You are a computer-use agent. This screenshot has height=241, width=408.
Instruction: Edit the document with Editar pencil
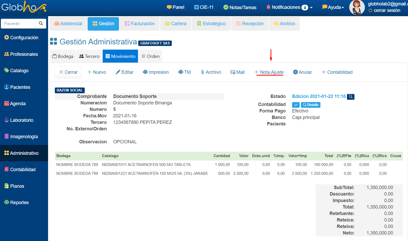(124, 72)
